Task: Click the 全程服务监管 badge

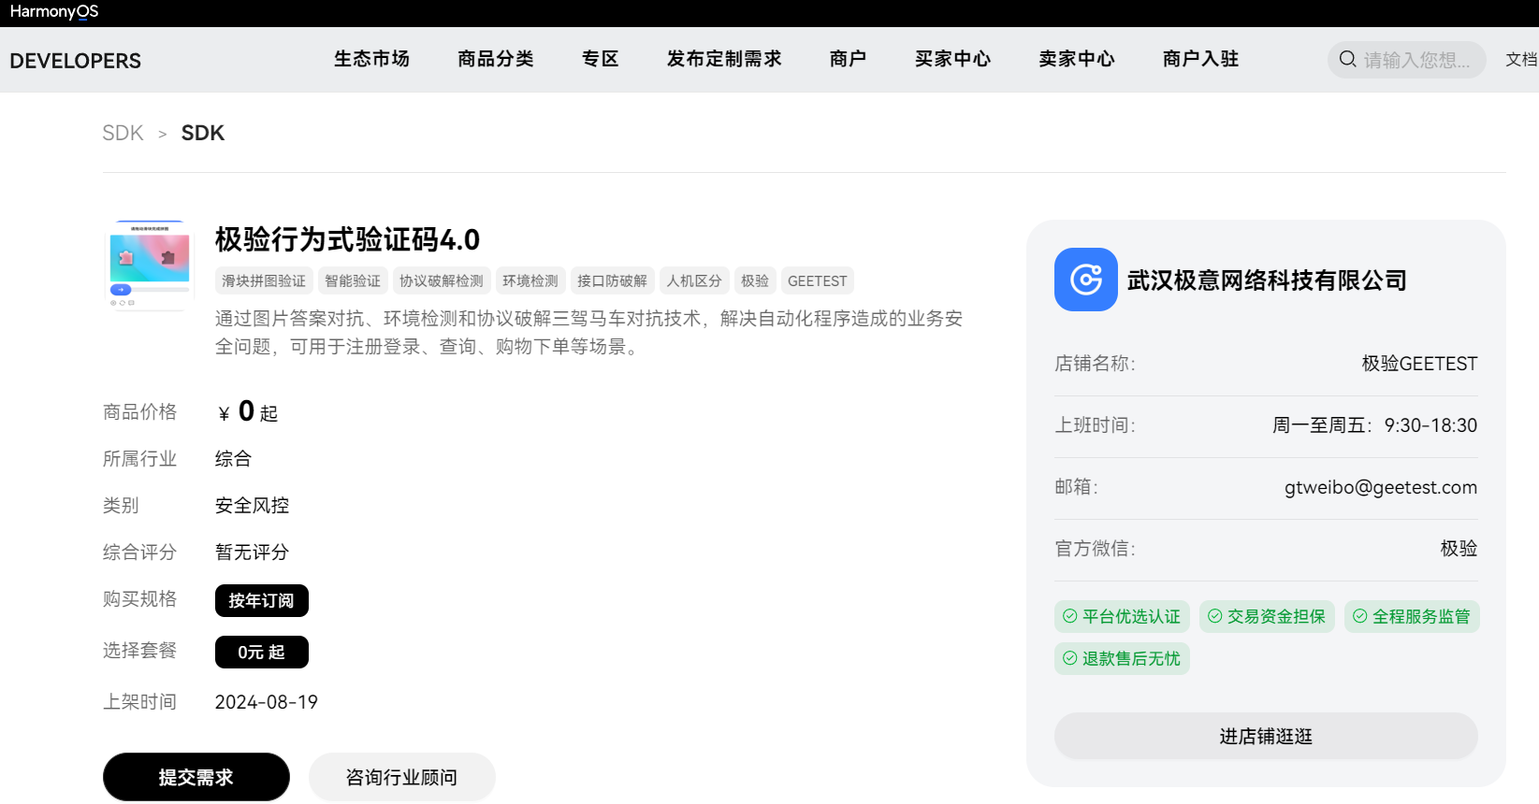Action: [1412, 616]
